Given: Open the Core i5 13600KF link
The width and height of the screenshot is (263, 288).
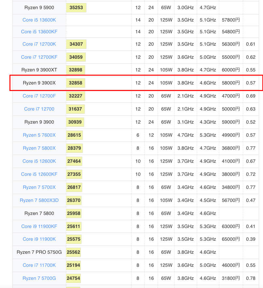Looking at the screenshot, I should 39,32.
